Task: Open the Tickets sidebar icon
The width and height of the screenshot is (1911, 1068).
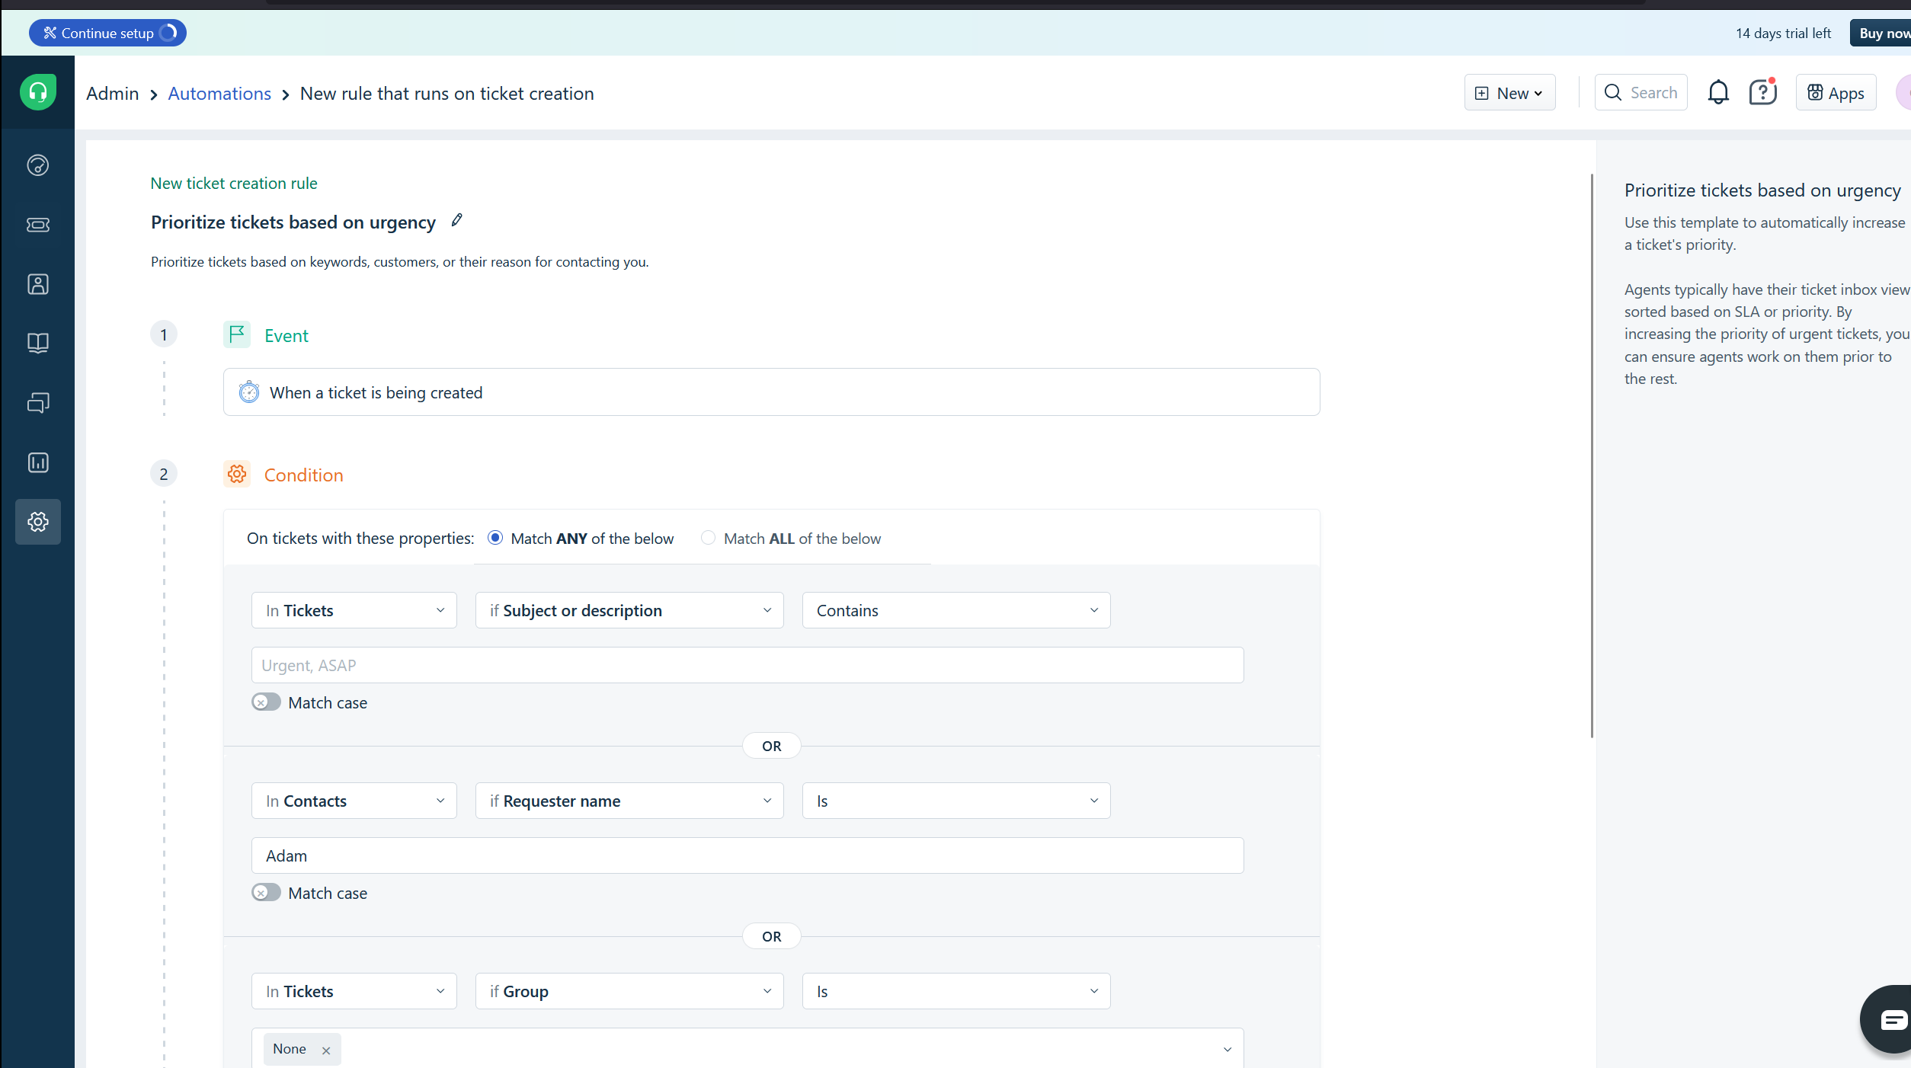Action: point(37,225)
